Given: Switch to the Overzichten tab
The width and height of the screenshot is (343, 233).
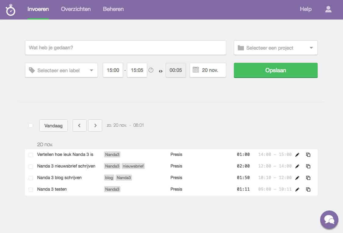Looking at the screenshot, I should [x=76, y=9].
